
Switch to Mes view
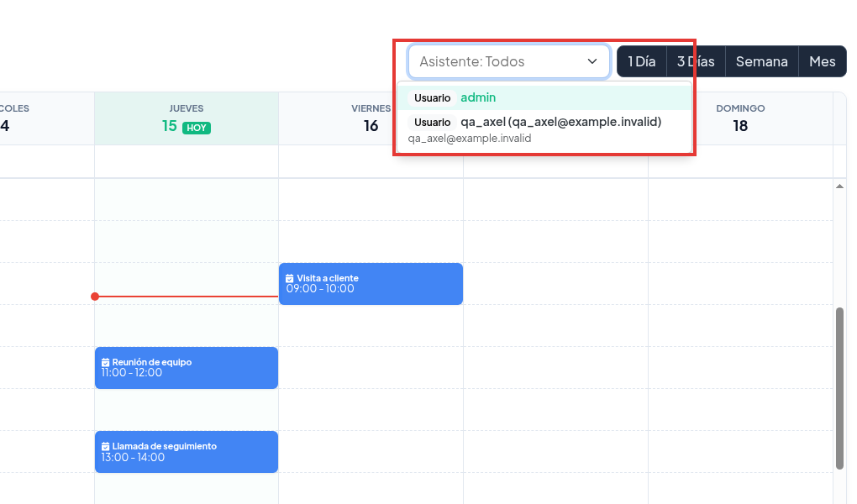[x=823, y=61]
